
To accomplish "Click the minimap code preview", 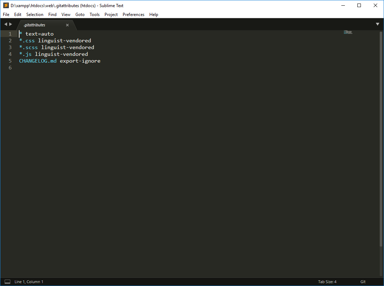I will pos(348,32).
